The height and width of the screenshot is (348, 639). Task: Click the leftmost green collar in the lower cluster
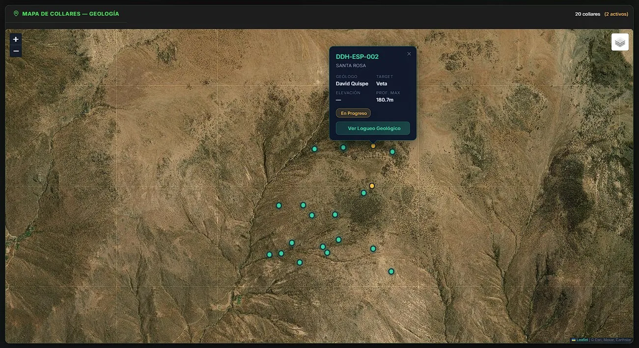point(269,255)
